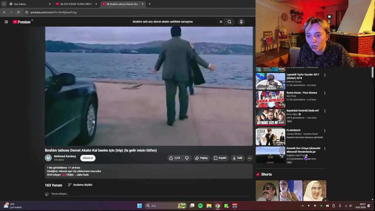Click the video player area
The height and width of the screenshot is (211, 375).
(149, 86)
